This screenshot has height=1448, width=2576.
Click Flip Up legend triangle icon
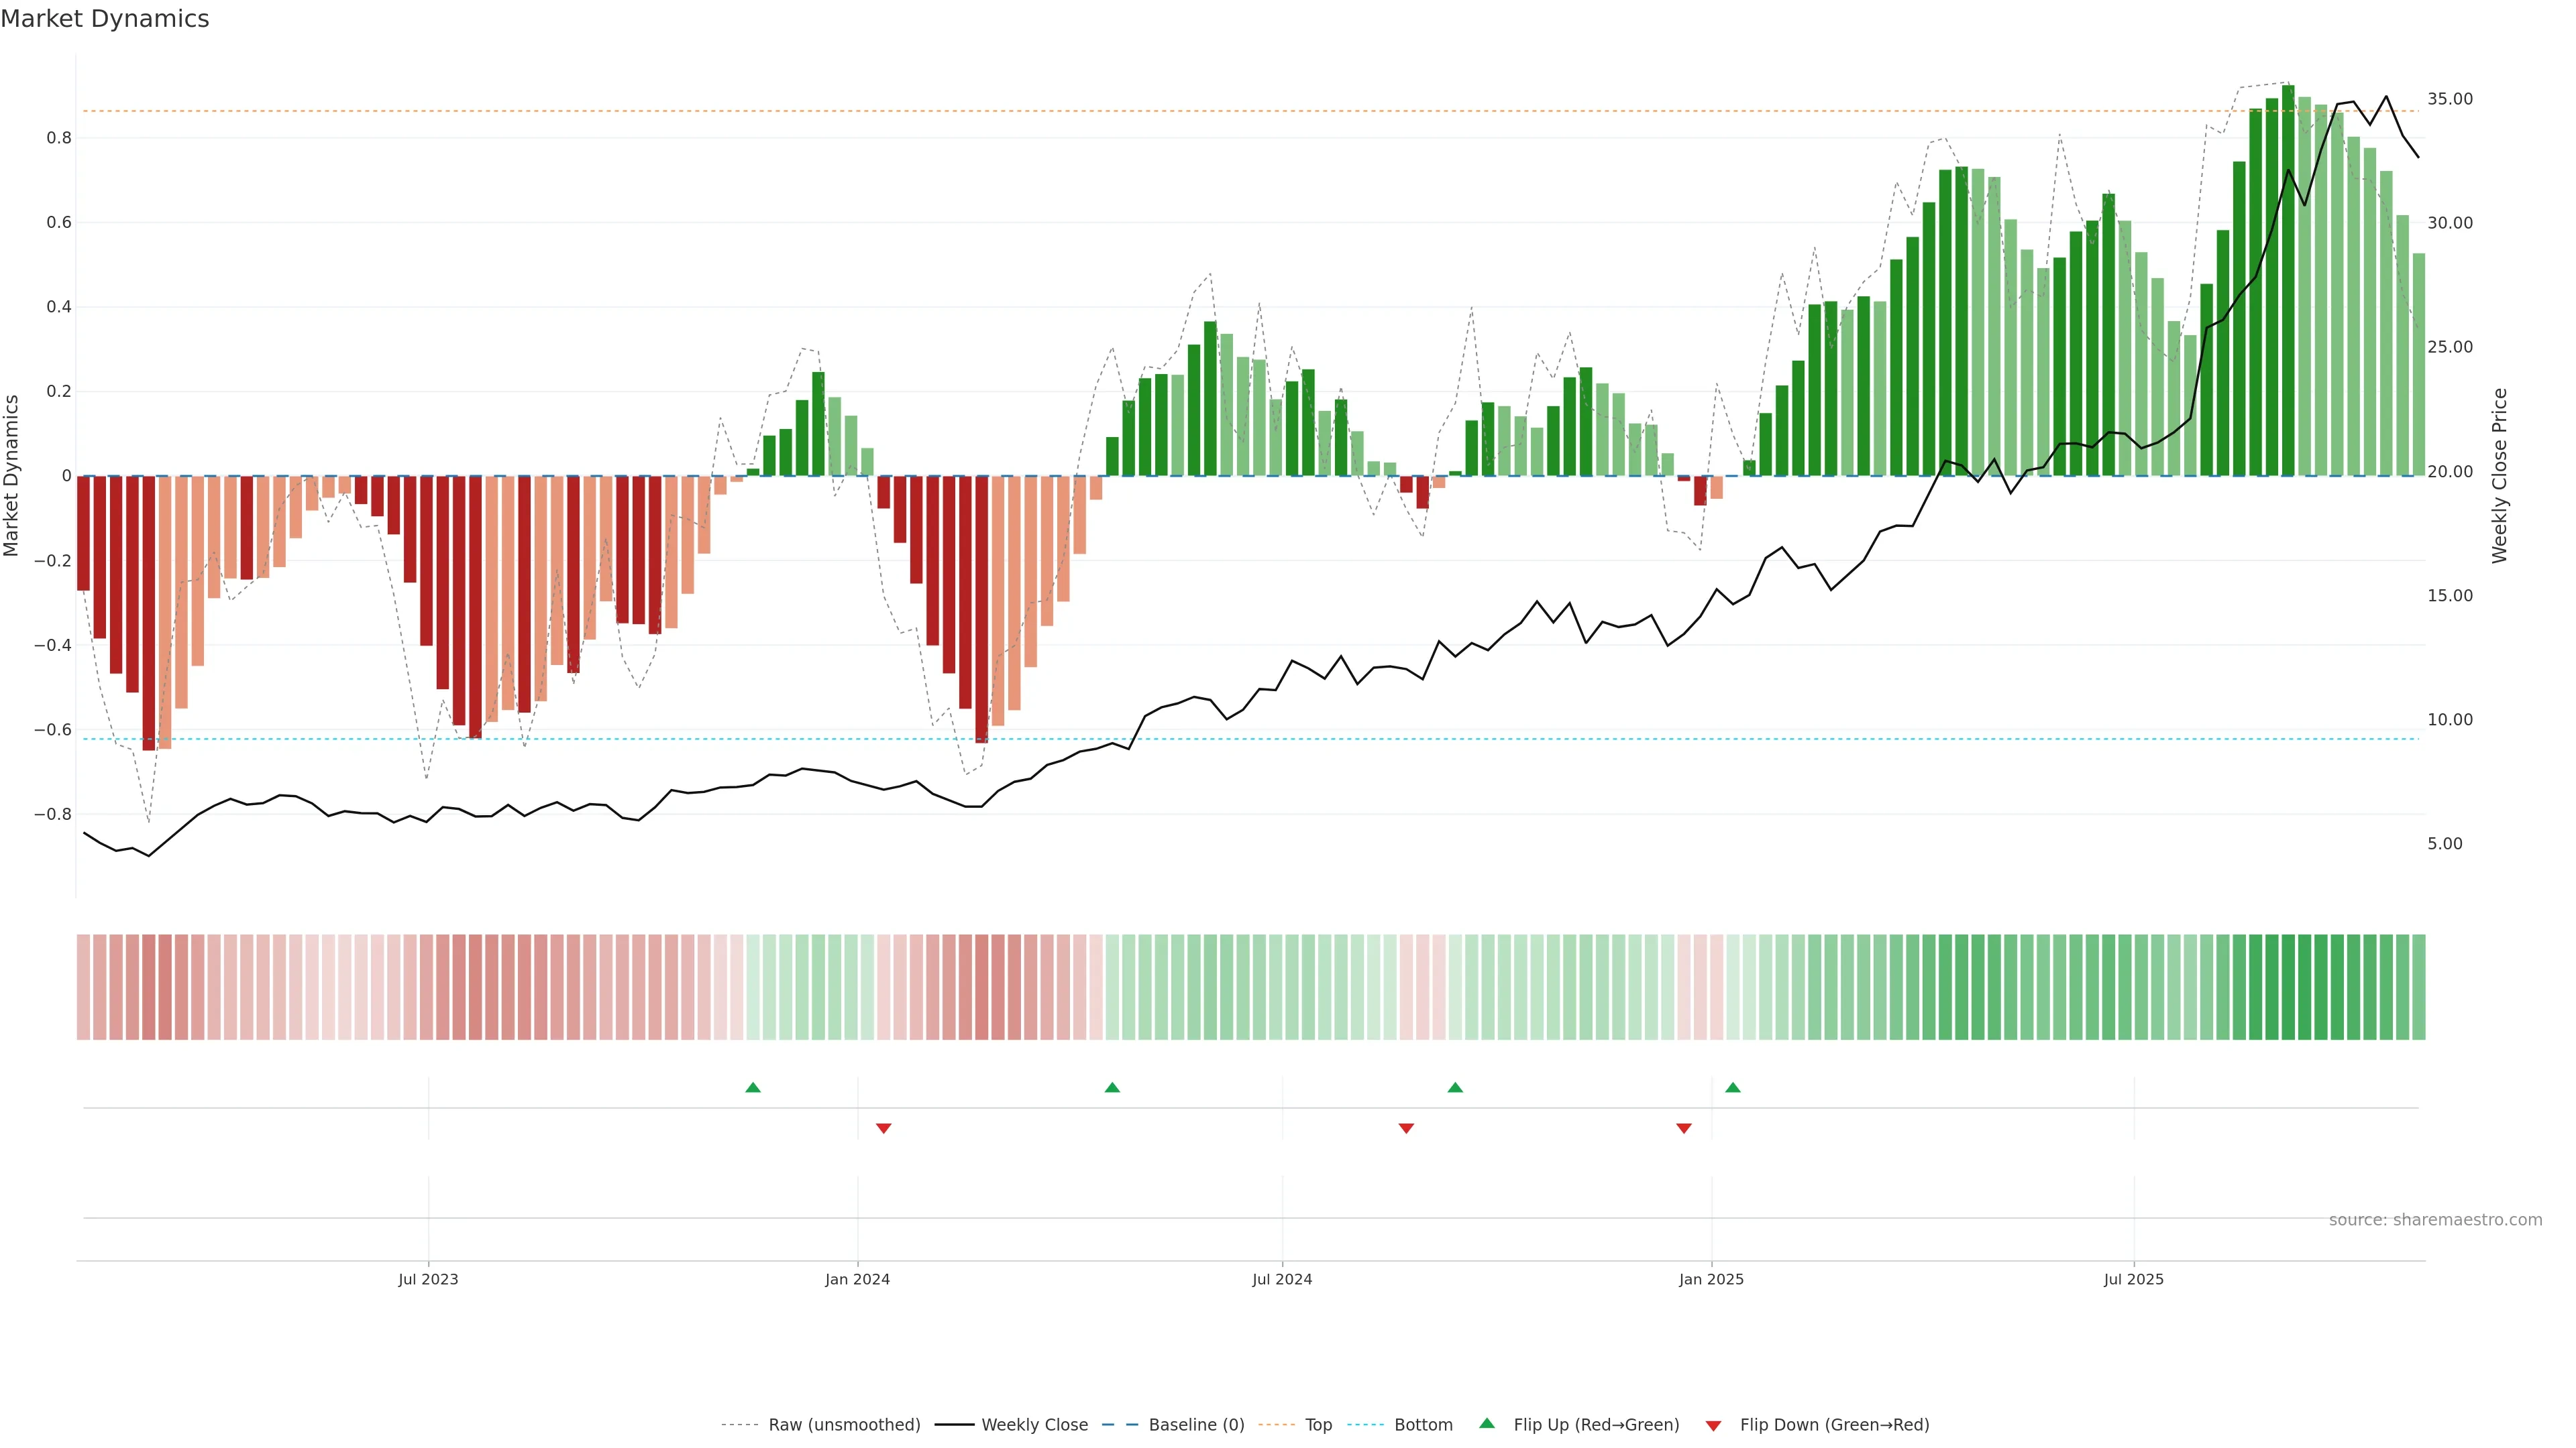coord(1487,1423)
